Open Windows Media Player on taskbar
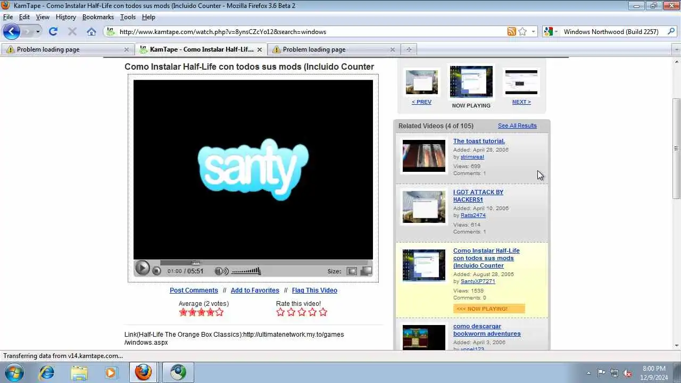Image resolution: width=681 pixels, height=383 pixels. click(110, 373)
